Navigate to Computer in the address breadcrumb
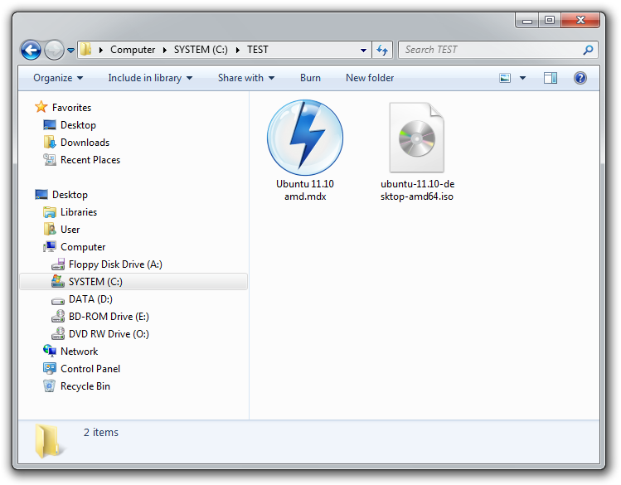 [133, 50]
